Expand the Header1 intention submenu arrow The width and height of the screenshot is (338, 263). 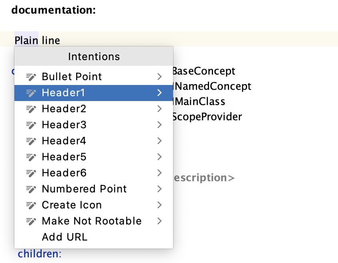(x=159, y=93)
